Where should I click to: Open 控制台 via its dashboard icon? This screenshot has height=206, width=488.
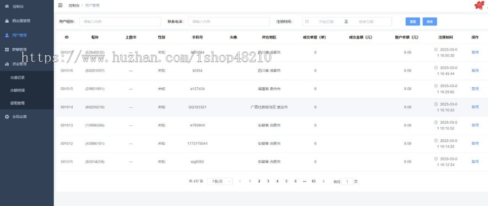(7, 6)
